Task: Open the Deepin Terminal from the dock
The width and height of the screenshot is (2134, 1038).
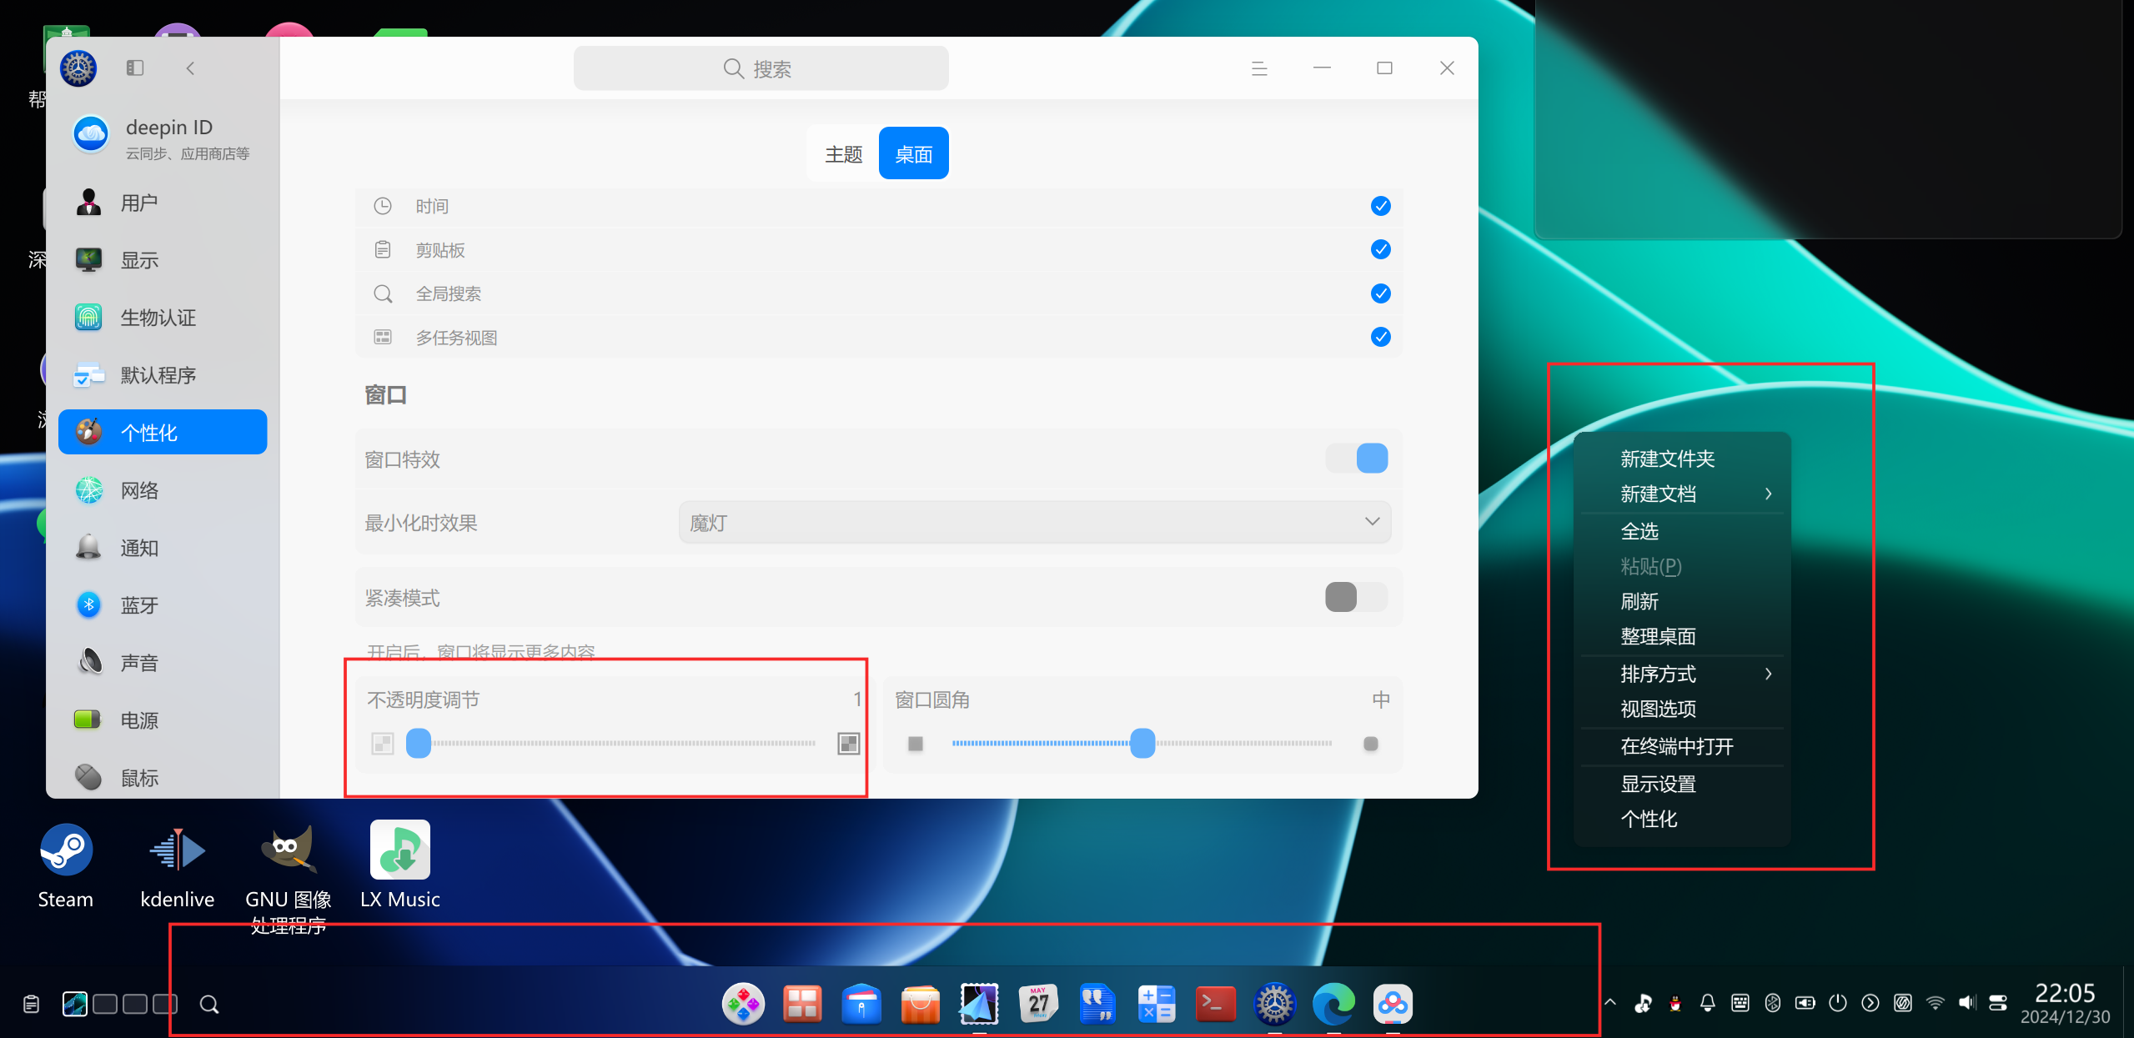Action: coord(1215,1004)
